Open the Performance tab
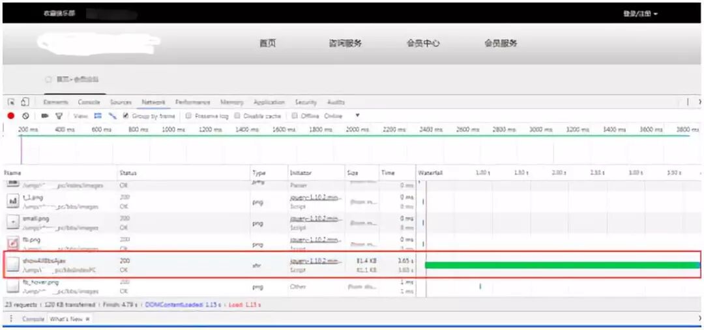 (192, 102)
